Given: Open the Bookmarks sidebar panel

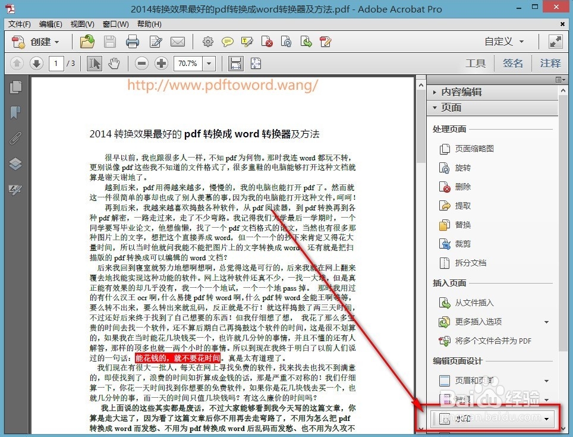Looking at the screenshot, I should (15, 112).
